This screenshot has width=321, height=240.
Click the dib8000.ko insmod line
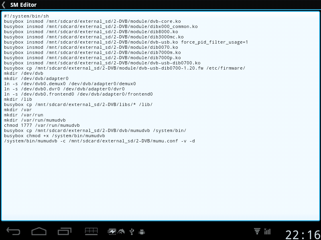pyautogui.click(x=91, y=32)
